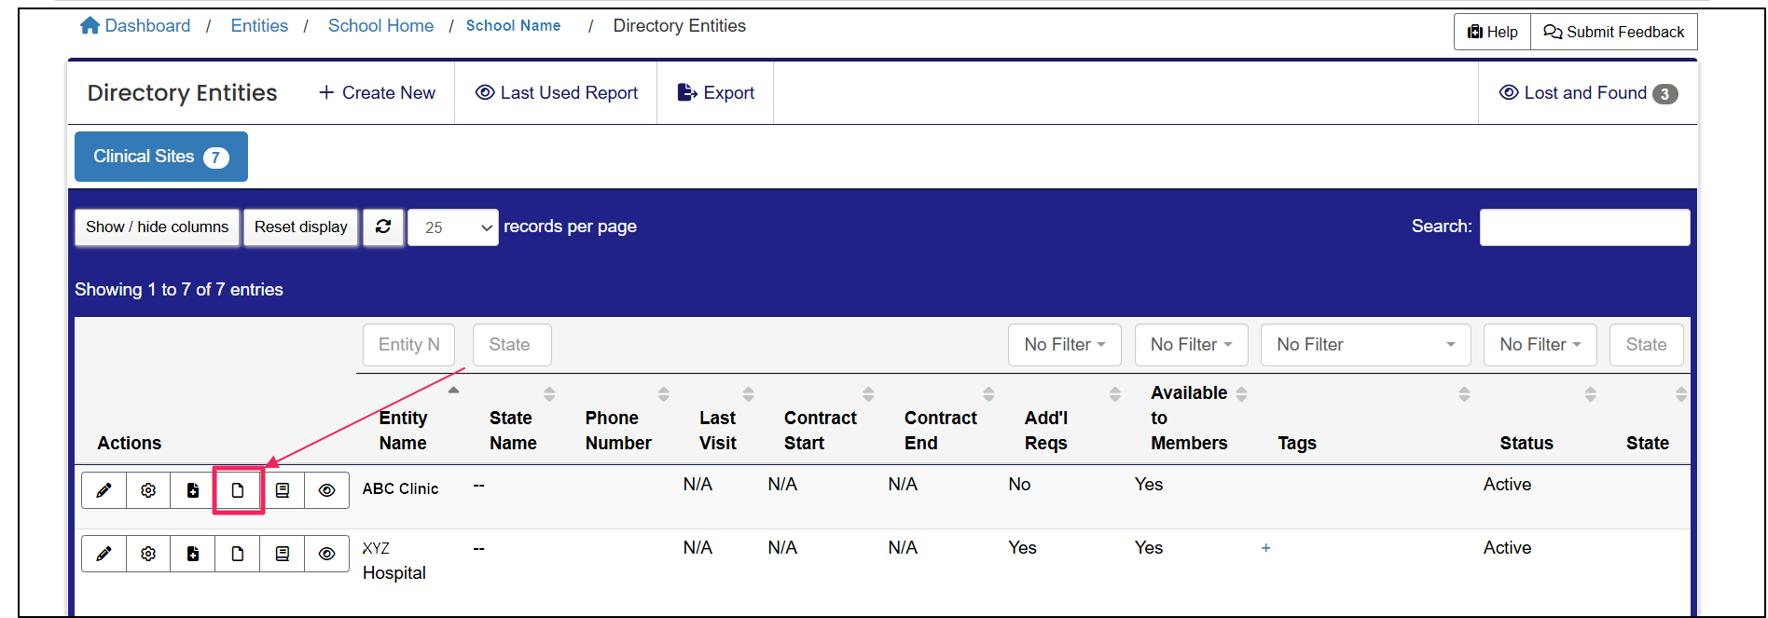Open records per page dropdown
This screenshot has width=1768, height=618.
tap(453, 227)
